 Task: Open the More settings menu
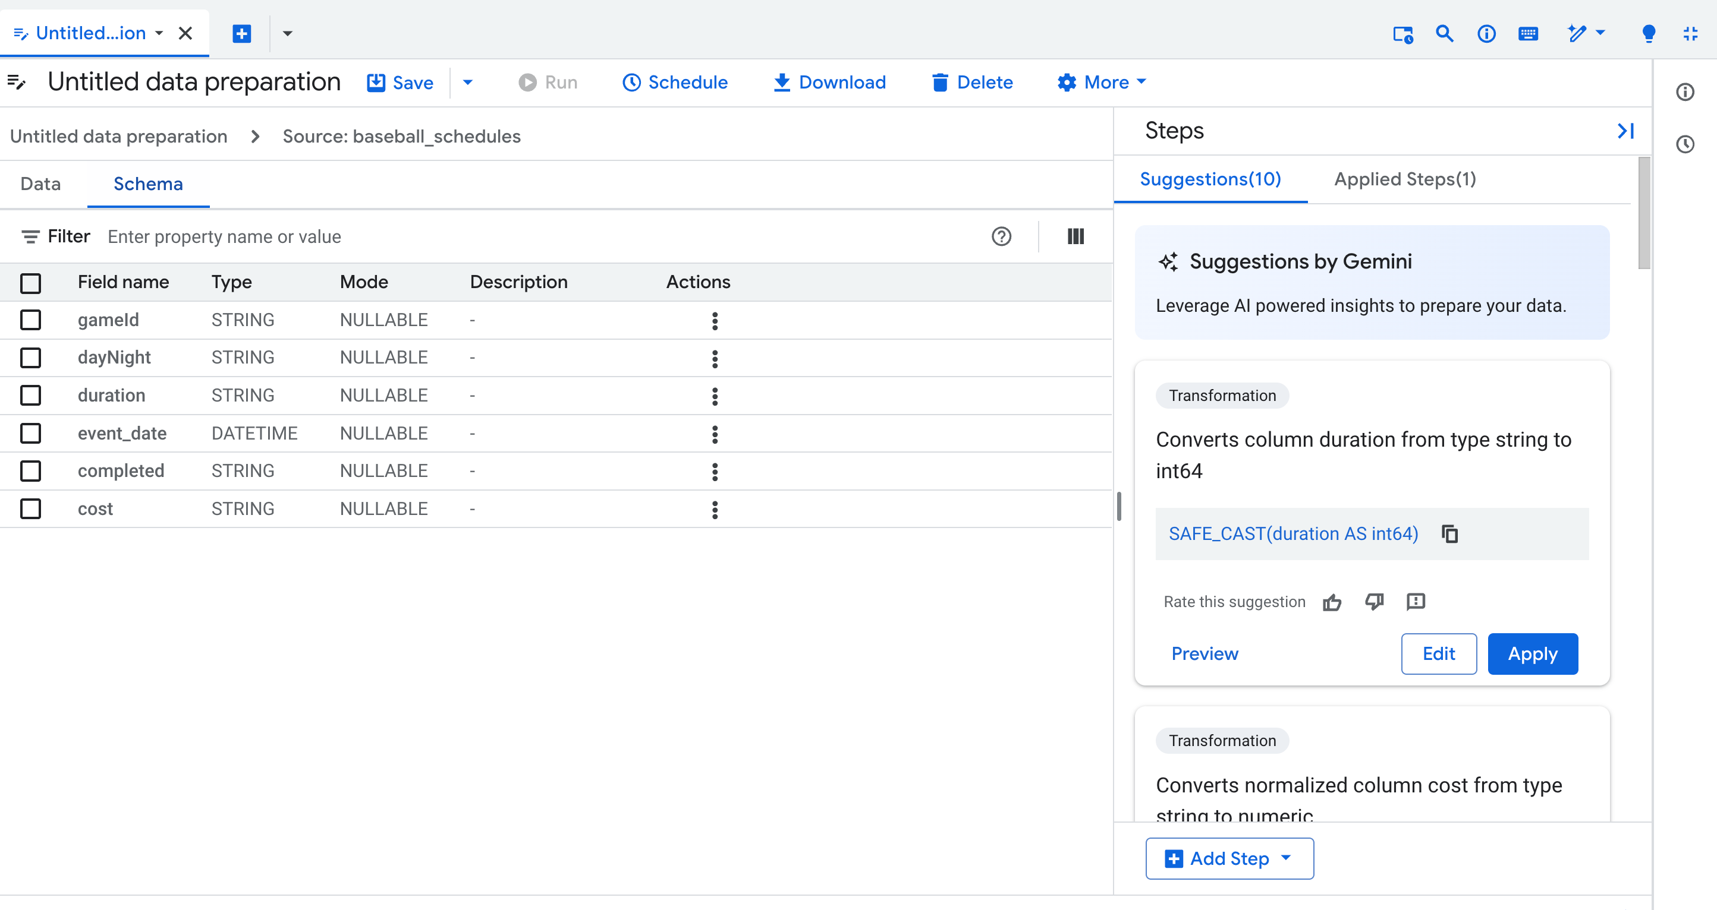1101,82
